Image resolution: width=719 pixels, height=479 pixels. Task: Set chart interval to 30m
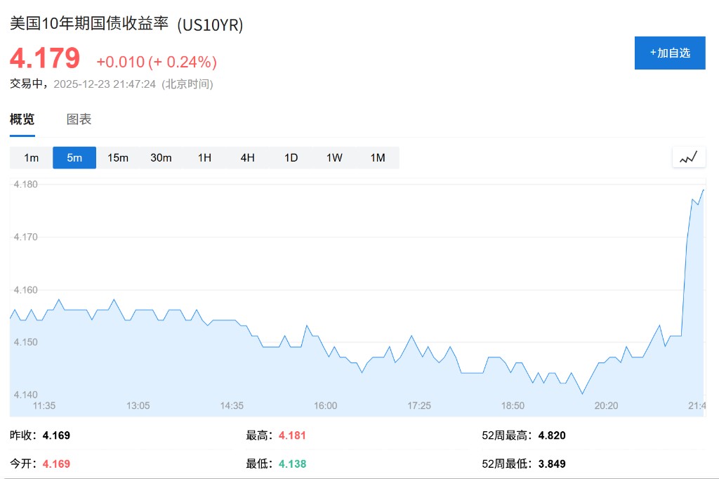pyautogui.click(x=161, y=157)
